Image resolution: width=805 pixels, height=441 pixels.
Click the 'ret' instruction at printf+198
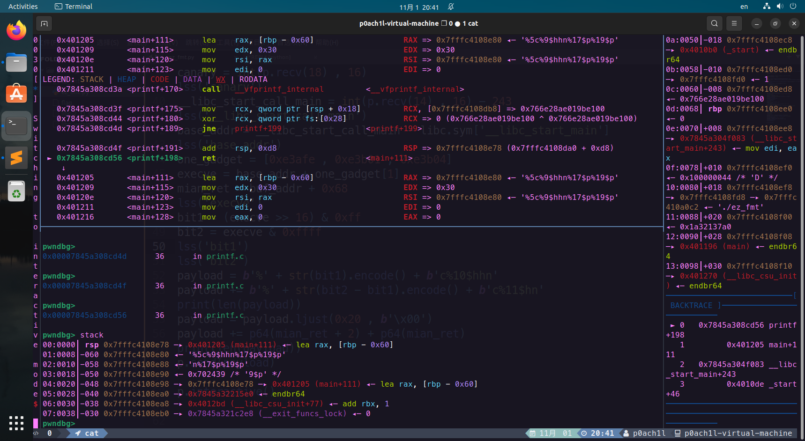pos(209,158)
